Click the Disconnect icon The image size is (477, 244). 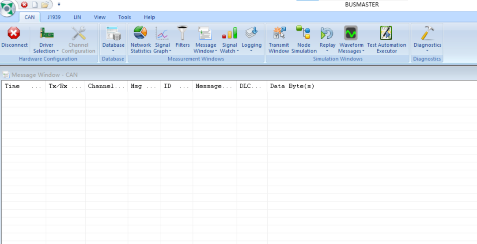click(x=14, y=33)
